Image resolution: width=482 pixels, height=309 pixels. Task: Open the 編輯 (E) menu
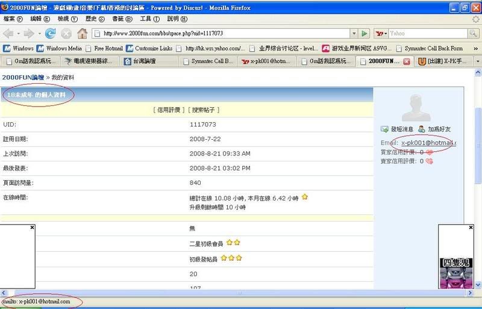40,19
